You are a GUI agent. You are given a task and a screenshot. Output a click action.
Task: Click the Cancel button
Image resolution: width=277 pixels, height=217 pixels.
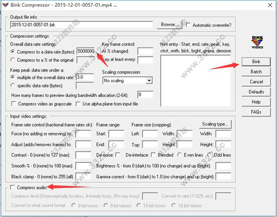(x=256, y=82)
